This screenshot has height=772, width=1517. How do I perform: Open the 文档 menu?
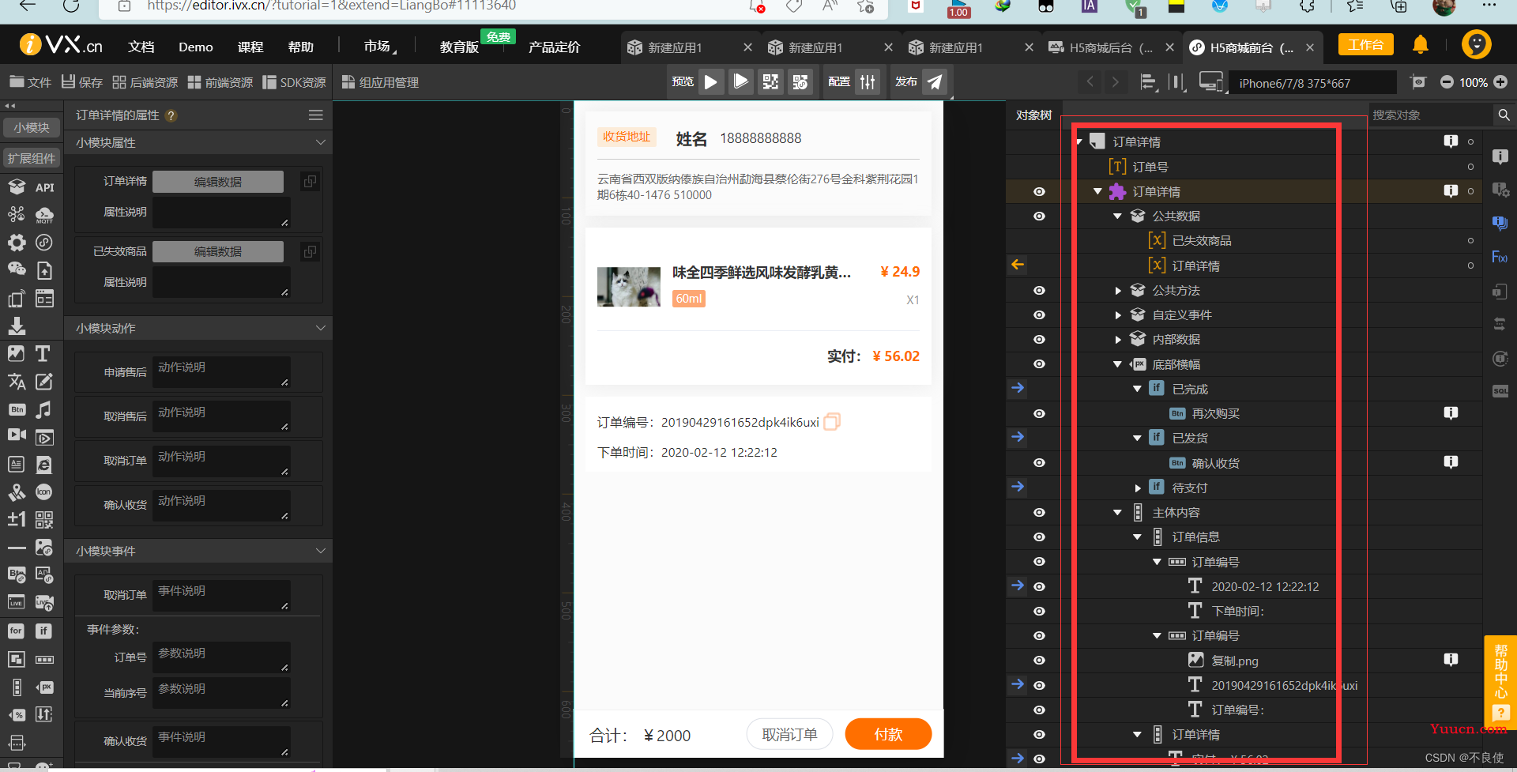141,47
